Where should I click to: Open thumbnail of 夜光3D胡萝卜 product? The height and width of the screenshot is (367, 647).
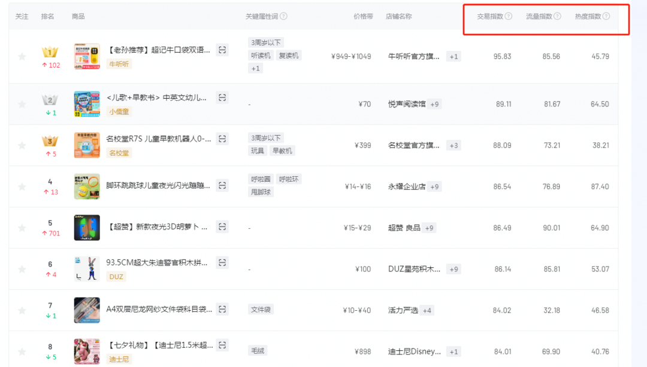coord(87,228)
